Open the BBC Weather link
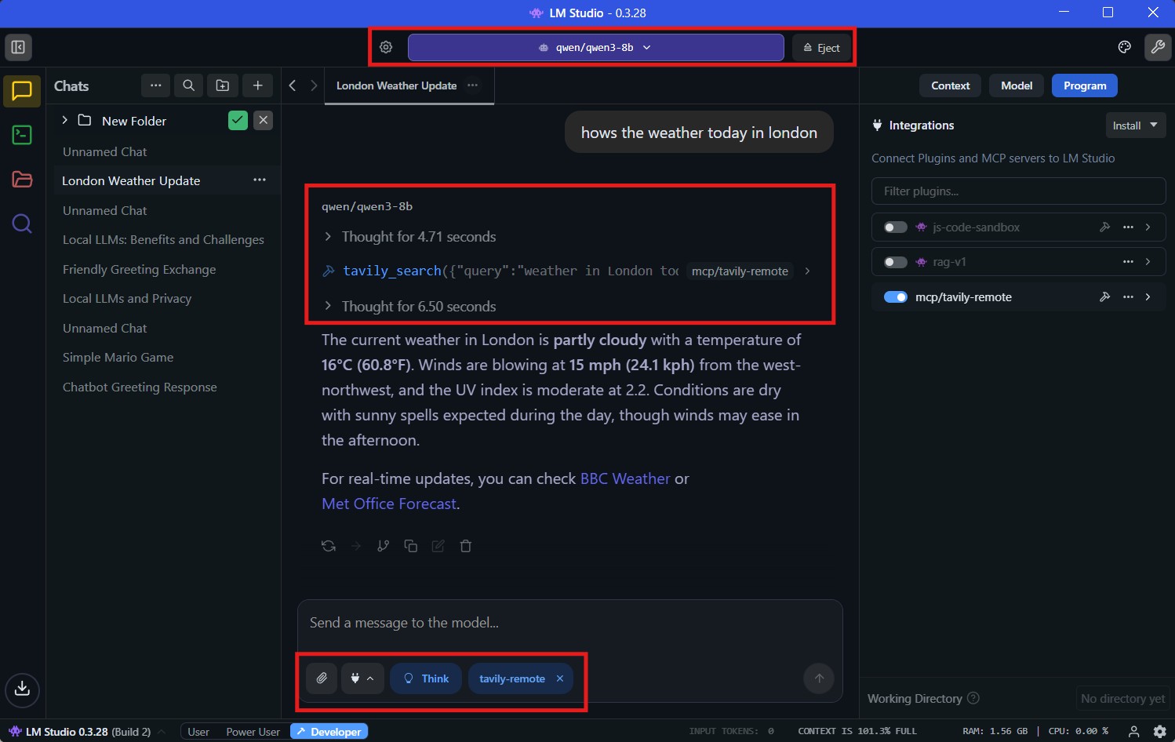 click(624, 478)
